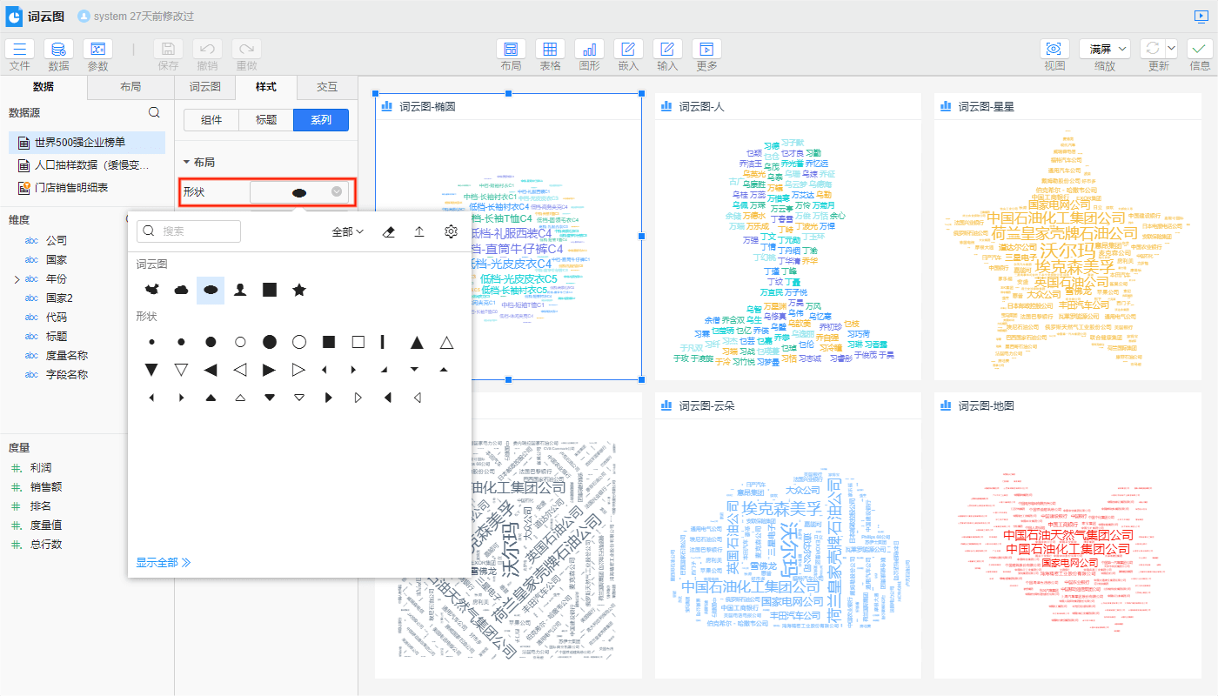
Task: Switch to the 标题 segment
Action: [266, 120]
